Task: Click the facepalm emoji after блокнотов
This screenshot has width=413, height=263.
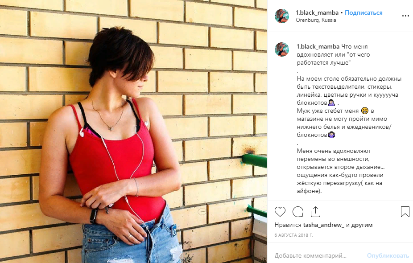Action: coord(331,103)
